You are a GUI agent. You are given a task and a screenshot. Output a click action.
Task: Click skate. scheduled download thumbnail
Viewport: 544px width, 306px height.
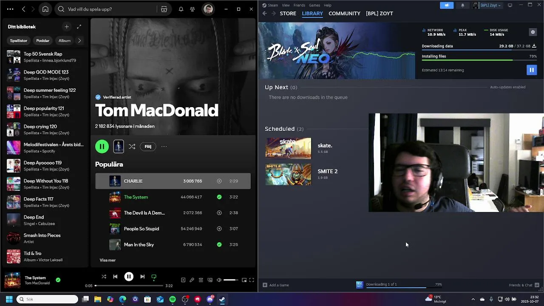click(x=288, y=148)
